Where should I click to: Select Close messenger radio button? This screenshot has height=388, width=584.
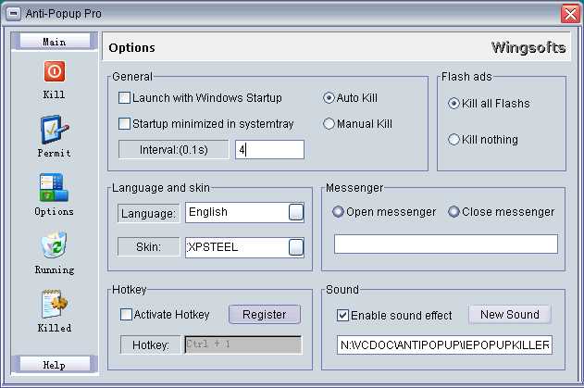point(454,212)
